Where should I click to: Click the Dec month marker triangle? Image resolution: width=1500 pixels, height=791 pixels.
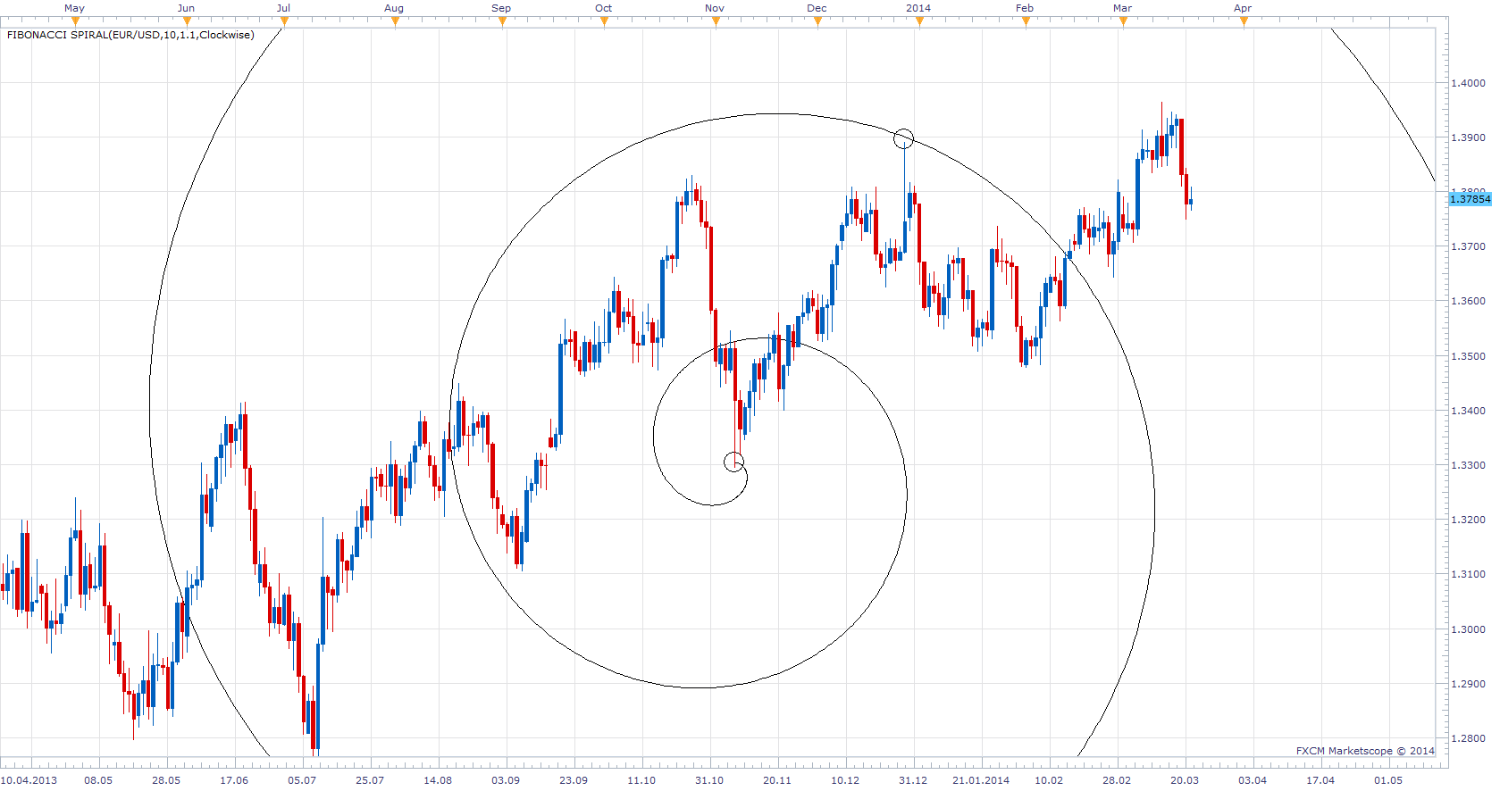click(817, 21)
